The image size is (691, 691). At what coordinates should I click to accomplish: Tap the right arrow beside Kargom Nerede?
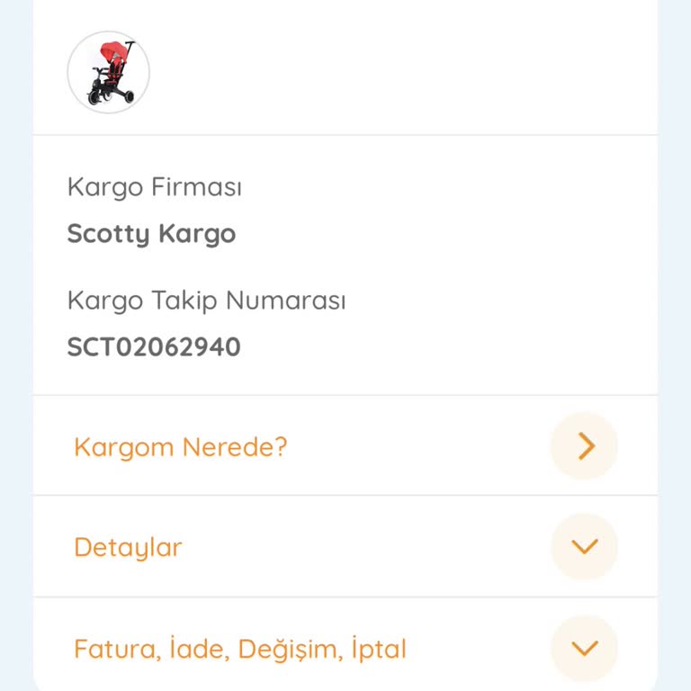pyautogui.click(x=584, y=446)
